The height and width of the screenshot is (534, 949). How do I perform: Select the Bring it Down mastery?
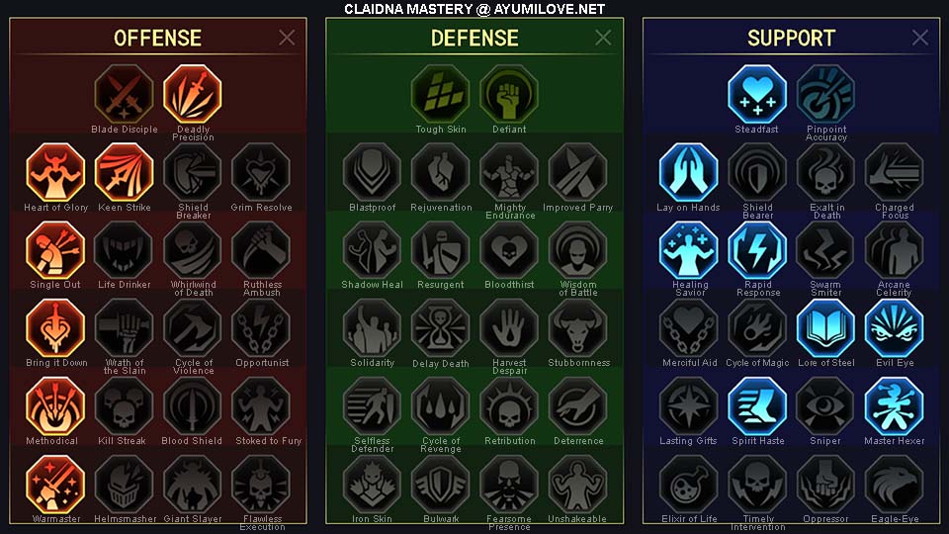55,328
